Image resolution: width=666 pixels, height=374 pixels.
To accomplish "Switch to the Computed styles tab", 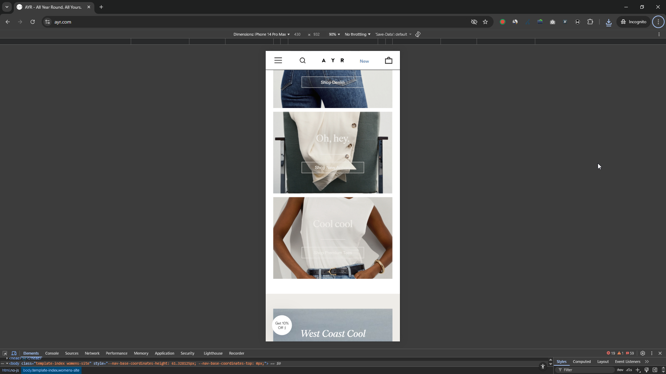I will click(582, 362).
